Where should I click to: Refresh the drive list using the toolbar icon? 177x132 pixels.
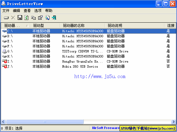[27, 18]
